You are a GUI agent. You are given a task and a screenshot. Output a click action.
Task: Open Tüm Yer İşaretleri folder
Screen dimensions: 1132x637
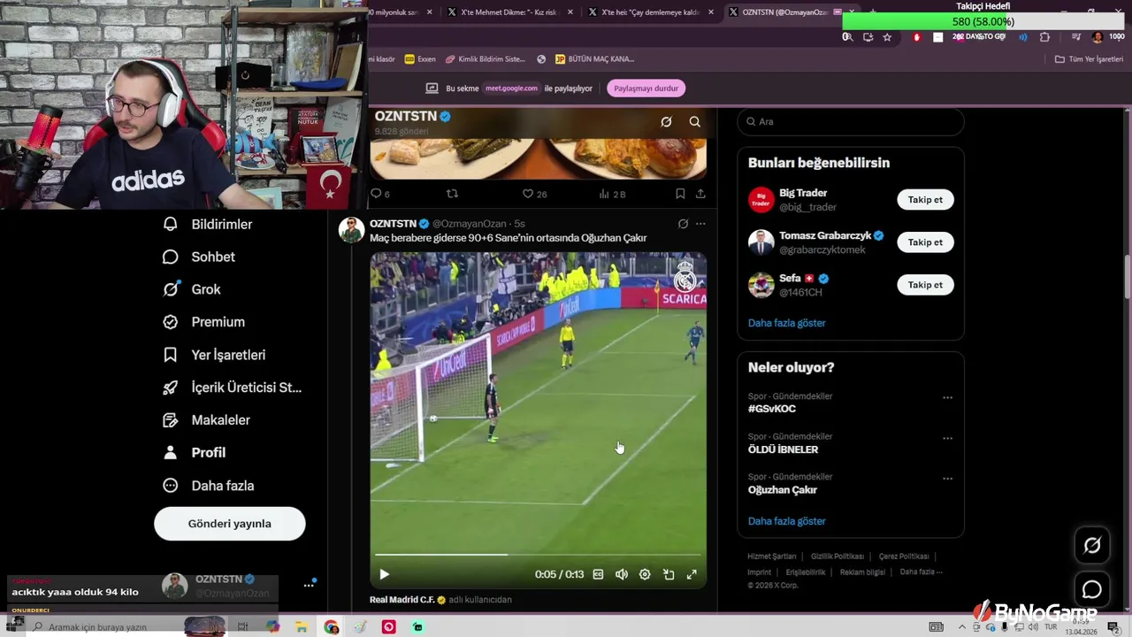point(1089,59)
